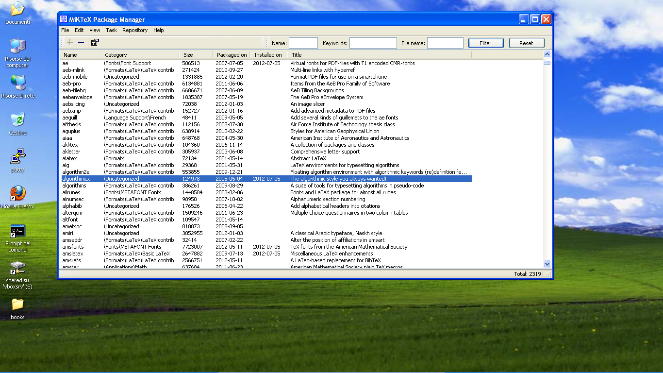This screenshot has height=373, width=663.
Task: Open the Edit menu
Action: (79, 30)
